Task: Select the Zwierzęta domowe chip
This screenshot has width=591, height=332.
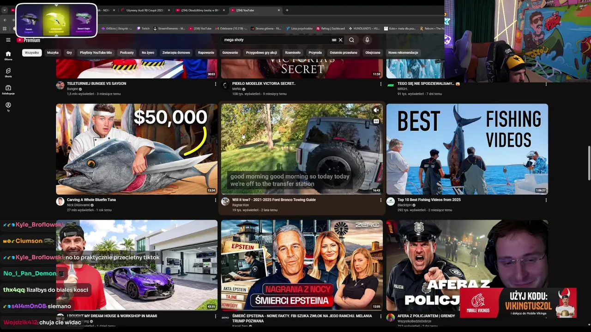Action: pyautogui.click(x=176, y=53)
